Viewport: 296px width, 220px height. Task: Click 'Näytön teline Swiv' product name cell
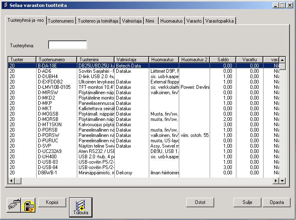coord(96,146)
